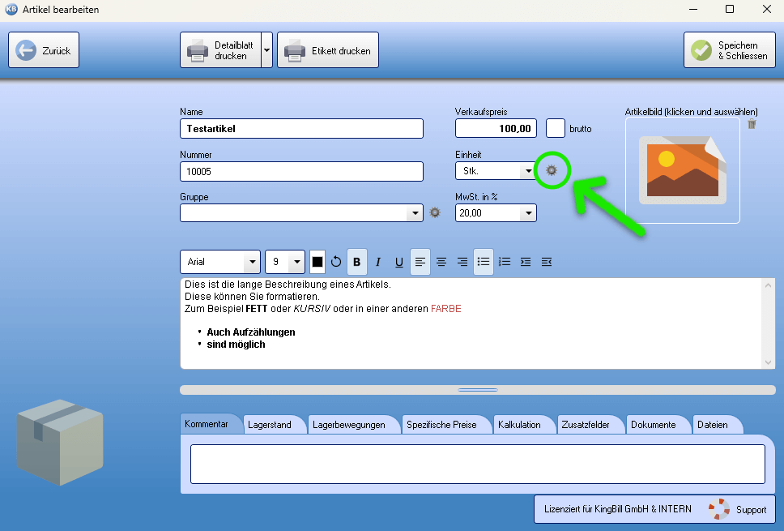Click the gear icon next to Einheit
Viewport: 784px width, 531px height.
pyautogui.click(x=552, y=170)
